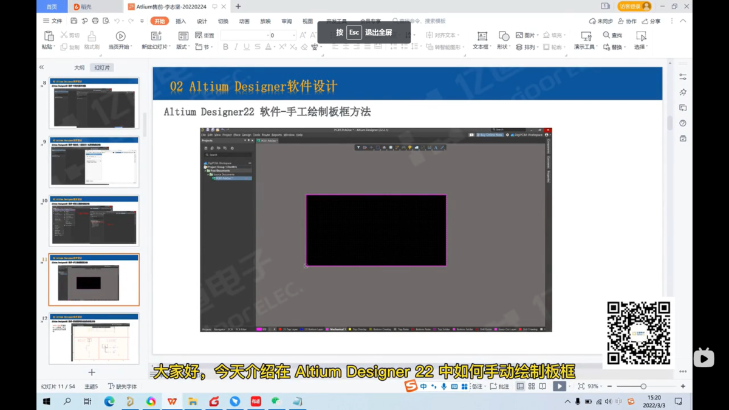Click the Sogou input method S icon
The image size is (729, 410).
coord(411,386)
